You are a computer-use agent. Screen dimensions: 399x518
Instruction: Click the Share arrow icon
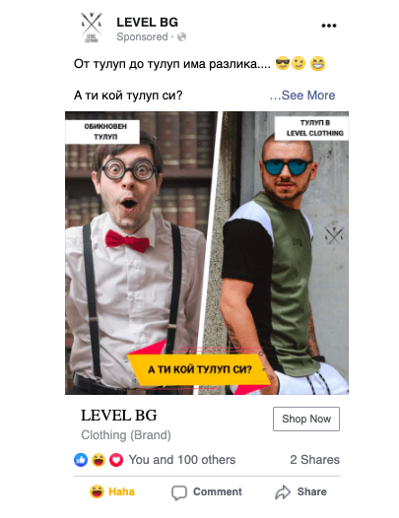tap(283, 492)
